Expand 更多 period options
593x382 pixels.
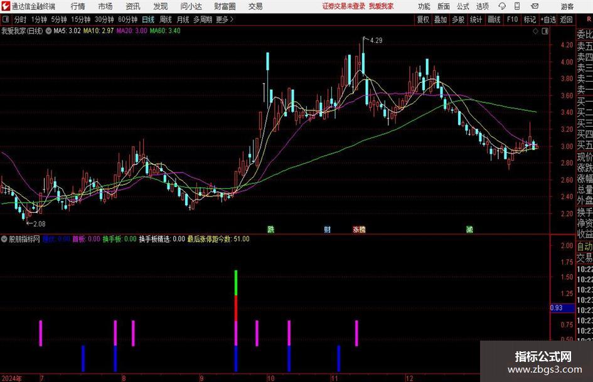(225, 19)
